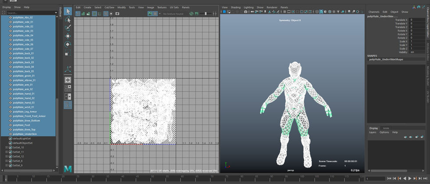Select the Scale tool in toolbox

[x=68, y=53]
